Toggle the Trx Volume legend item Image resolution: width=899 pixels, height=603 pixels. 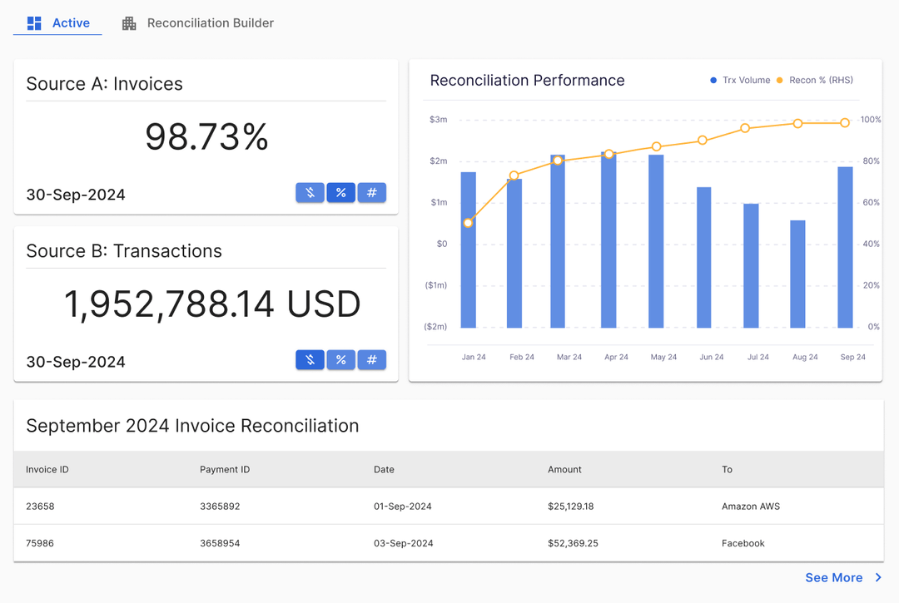(742, 80)
